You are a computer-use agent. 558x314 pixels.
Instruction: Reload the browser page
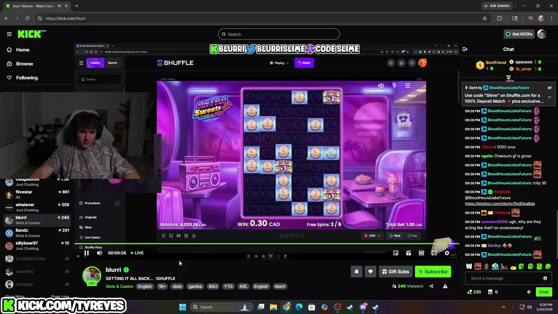pyautogui.click(x=27, y=18)
